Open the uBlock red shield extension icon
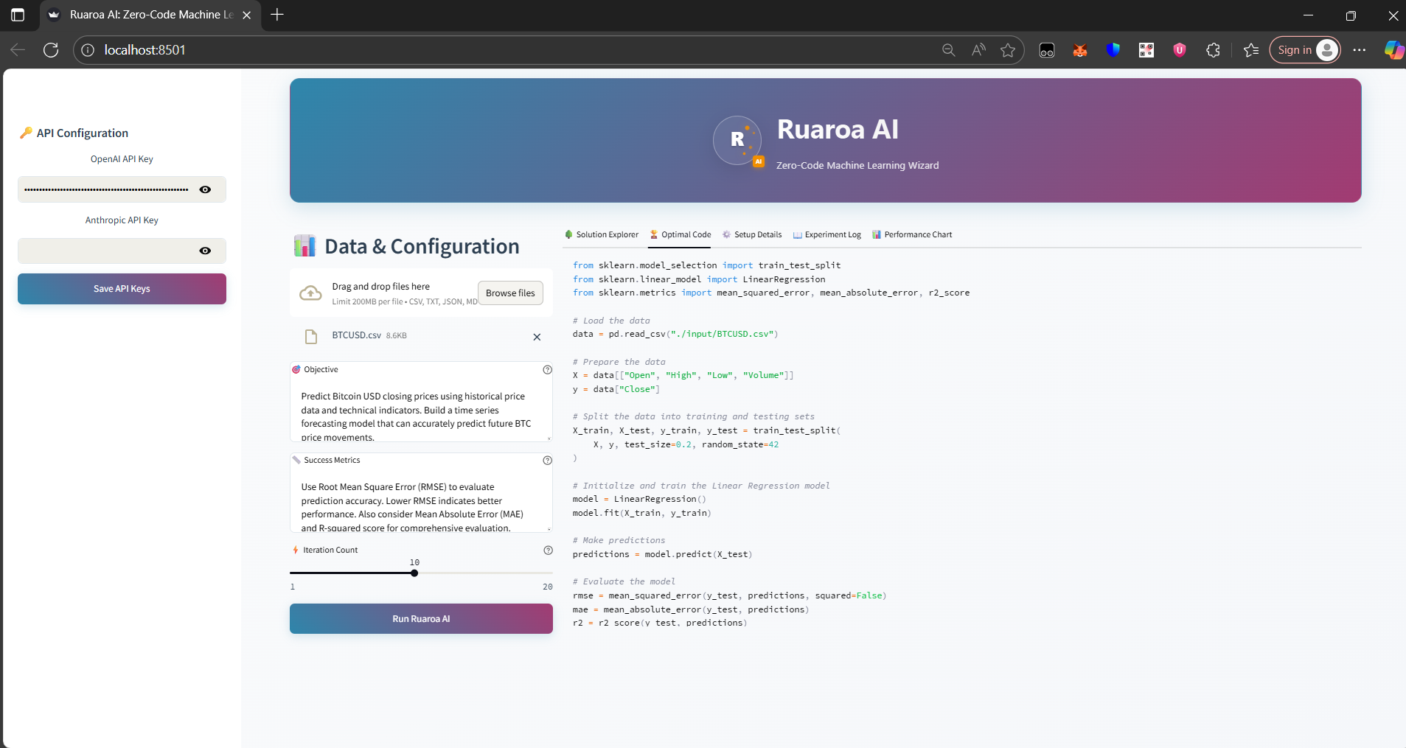This screenshot has height=748, width=1406. click(1180, 50)
